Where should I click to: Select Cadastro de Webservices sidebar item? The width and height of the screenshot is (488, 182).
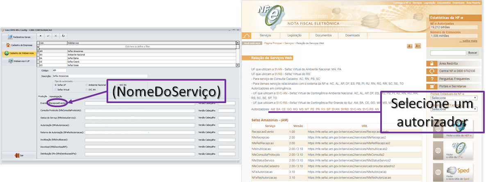(x=19, y=53)
